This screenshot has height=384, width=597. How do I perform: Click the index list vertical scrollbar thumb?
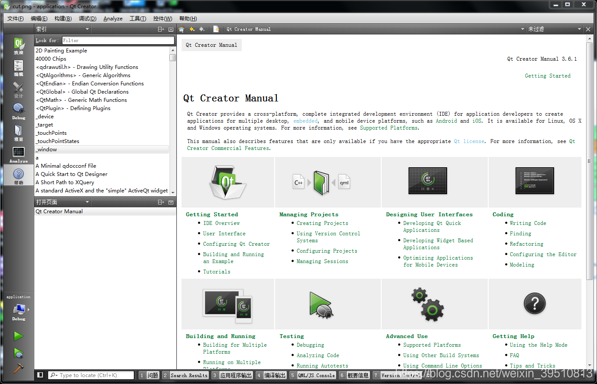pos(172,58)
